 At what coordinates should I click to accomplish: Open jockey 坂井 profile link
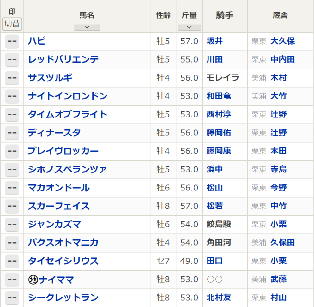(x=214, y=41)
